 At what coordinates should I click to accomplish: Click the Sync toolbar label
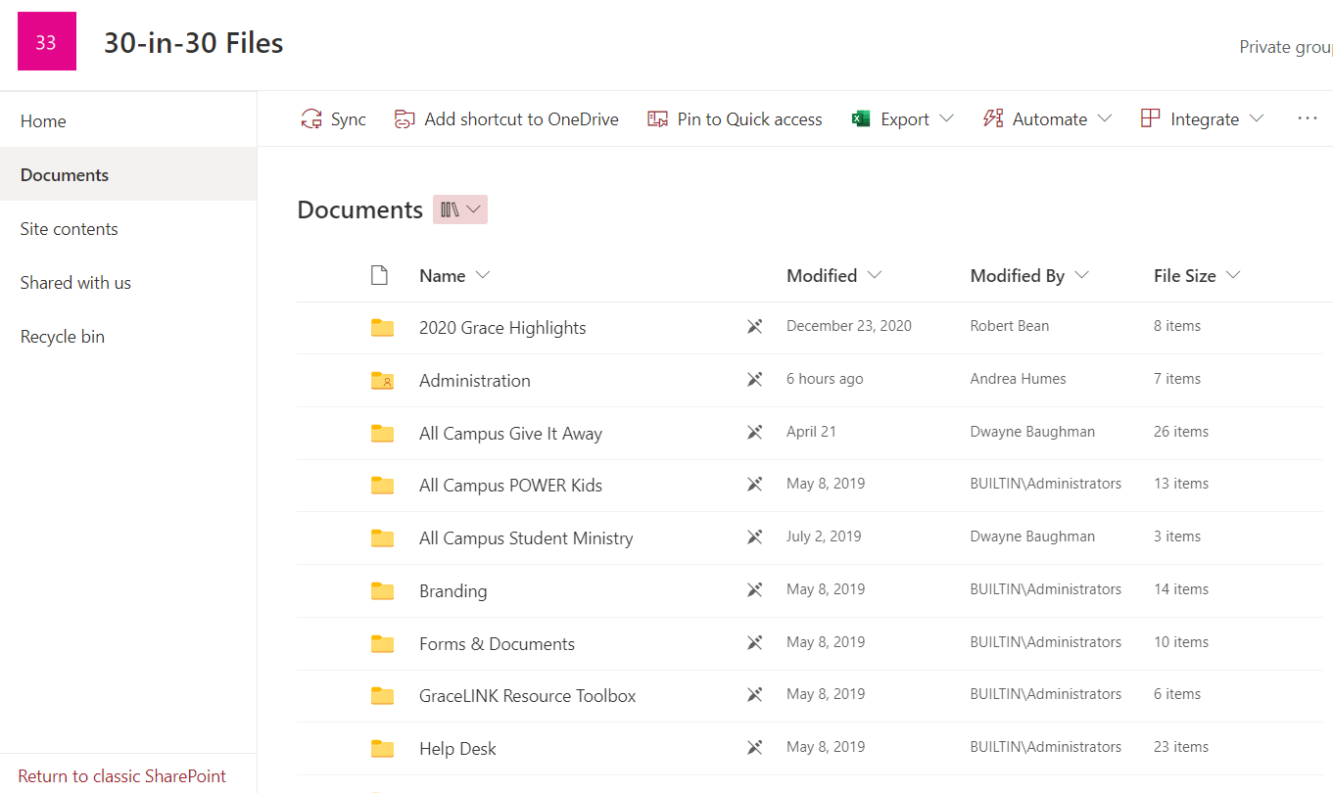pyautogui.click(x=349, y=119)
